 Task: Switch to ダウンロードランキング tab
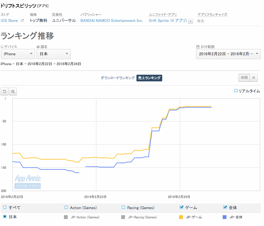tap(118, 78)
